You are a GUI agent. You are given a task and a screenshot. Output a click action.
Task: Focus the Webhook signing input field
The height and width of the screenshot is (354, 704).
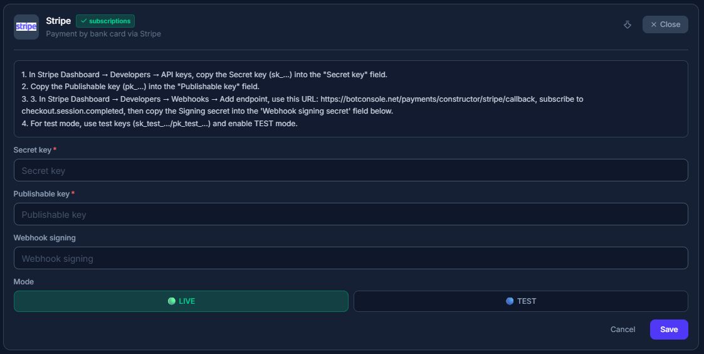pos(350,258)
